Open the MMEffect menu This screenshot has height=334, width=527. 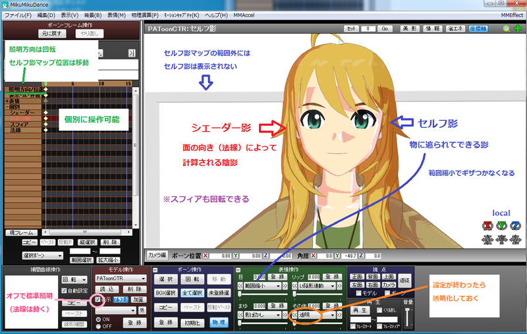pyautogui.click(x=512, y=15)
